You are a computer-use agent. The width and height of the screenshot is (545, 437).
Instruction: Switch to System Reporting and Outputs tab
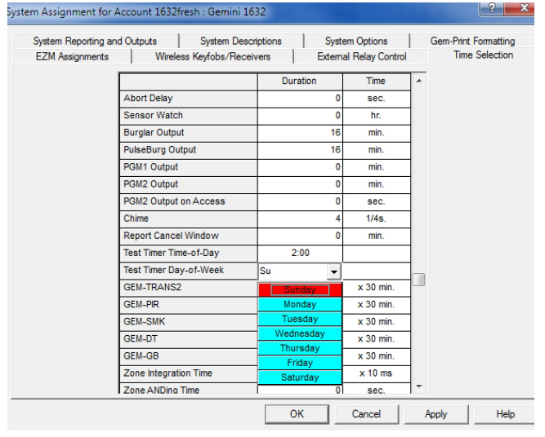tap(95, 41)
